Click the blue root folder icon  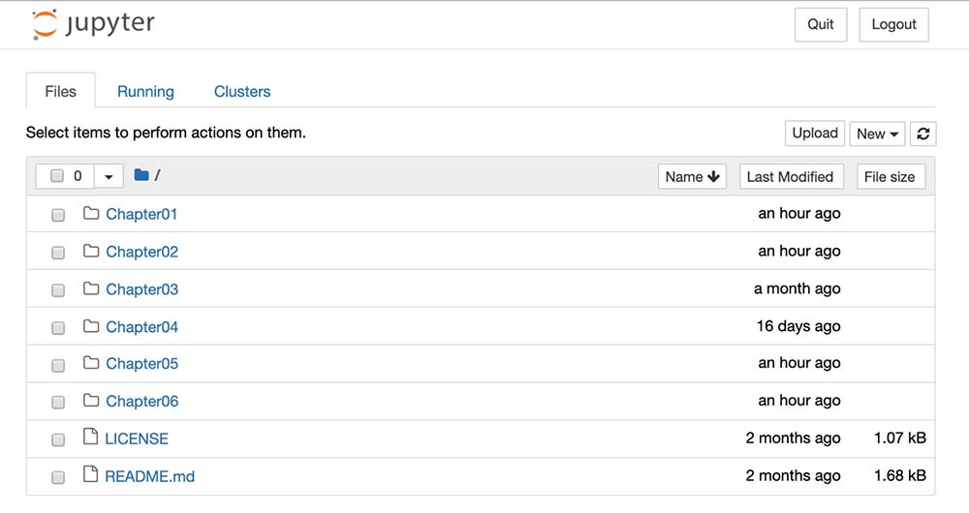141,175
